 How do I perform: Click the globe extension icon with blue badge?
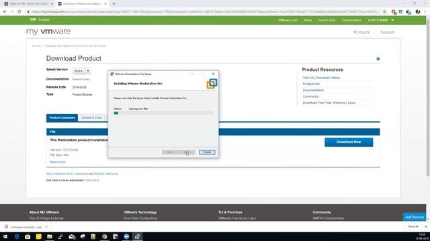click(x=408, y=12)
